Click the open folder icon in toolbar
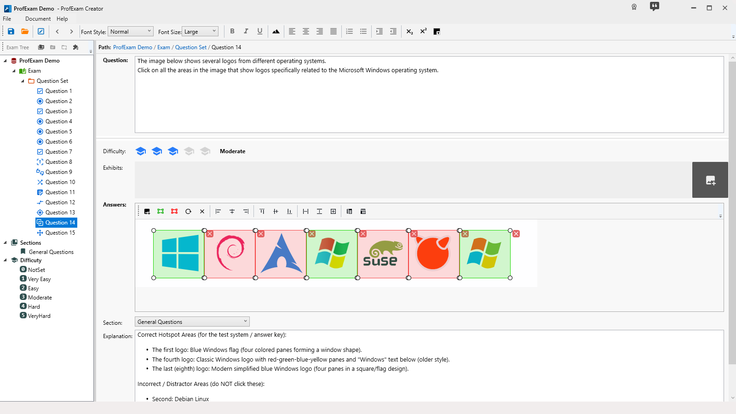This screenshot has height=414, width=736. click(25, 31)
